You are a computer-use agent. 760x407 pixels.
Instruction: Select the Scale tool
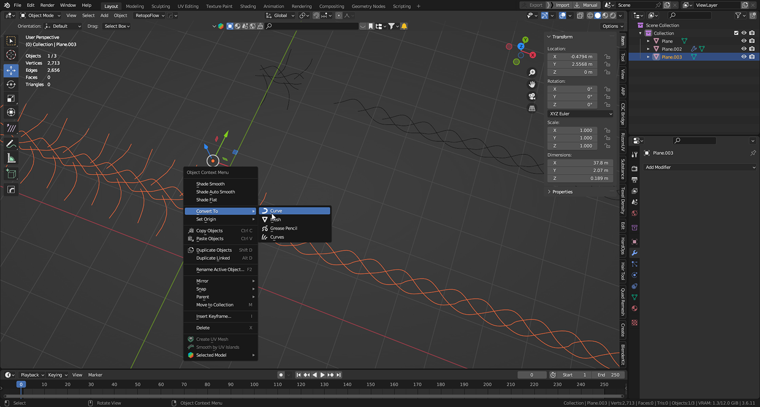11,99
